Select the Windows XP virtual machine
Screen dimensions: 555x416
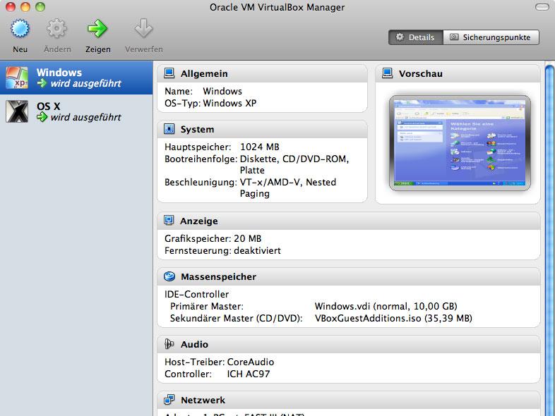coord(76,78)
